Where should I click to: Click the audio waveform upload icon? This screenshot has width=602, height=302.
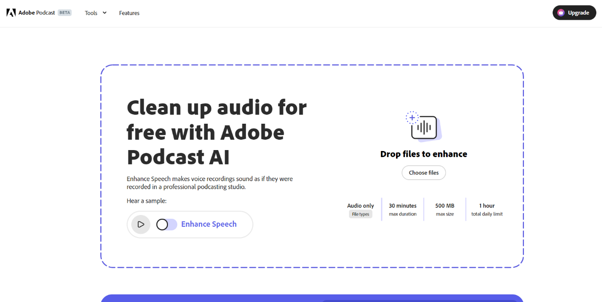pos(424,127)
